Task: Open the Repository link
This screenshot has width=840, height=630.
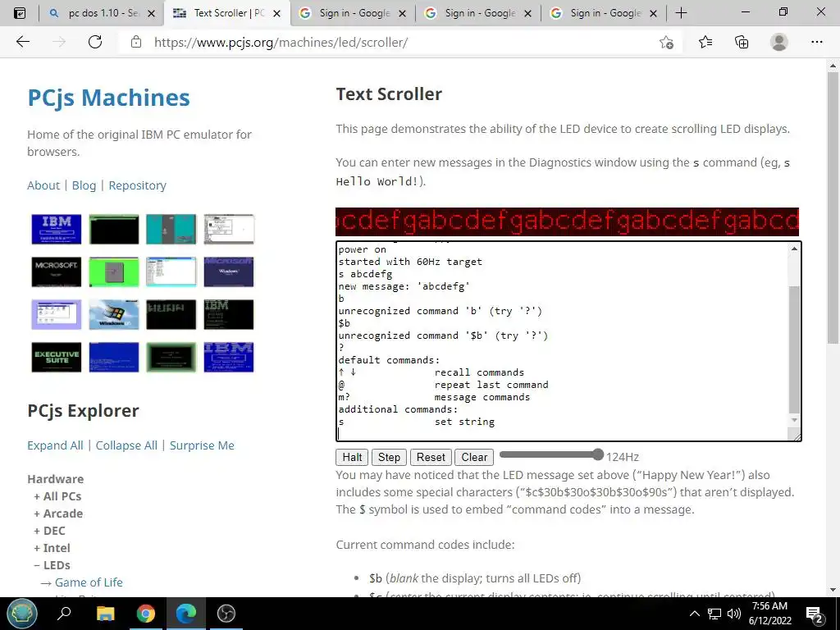Action: [x=137, y=185]
